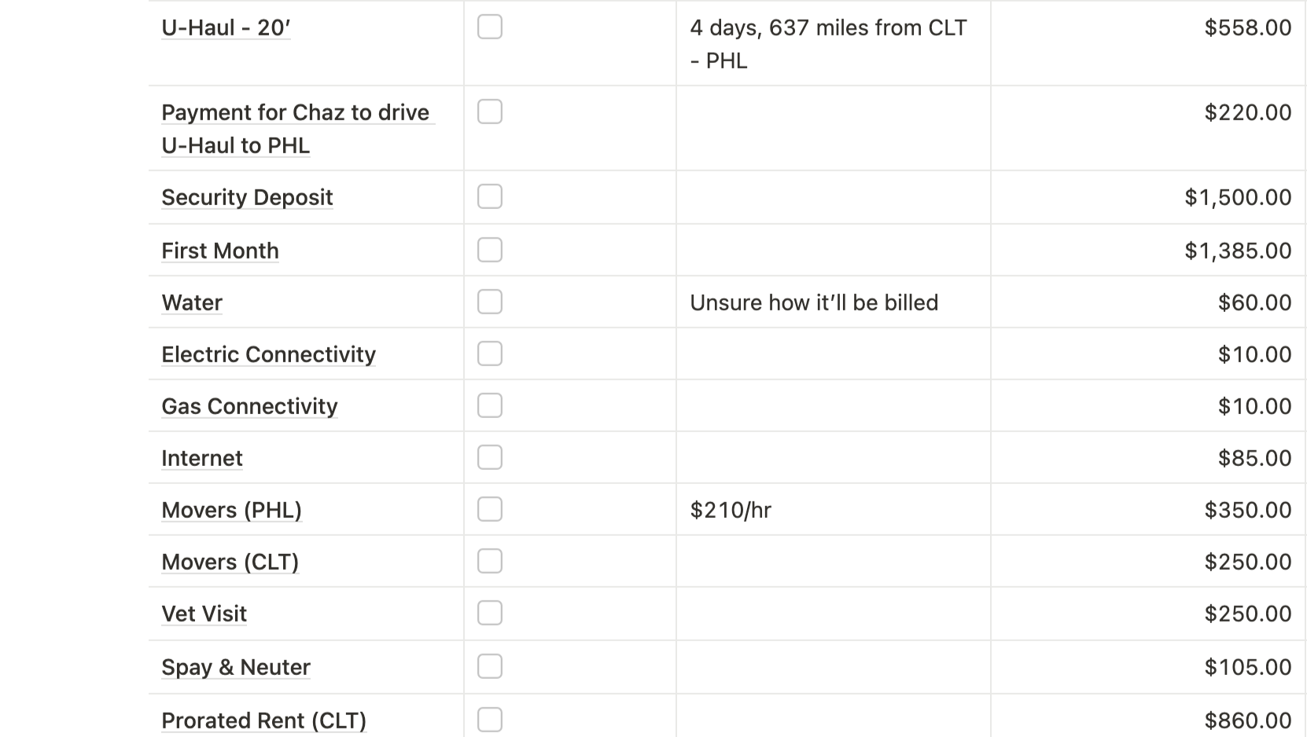Screen dimensions: 1307x737
Task: Open Prorated Rent (CLT) entry
Action: [263, 720]
